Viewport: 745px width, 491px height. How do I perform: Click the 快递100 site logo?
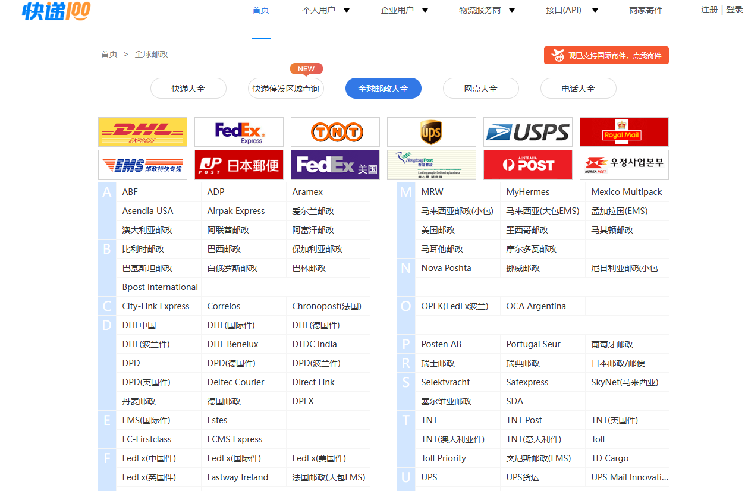pyautogui.click(x=56, y=11)
